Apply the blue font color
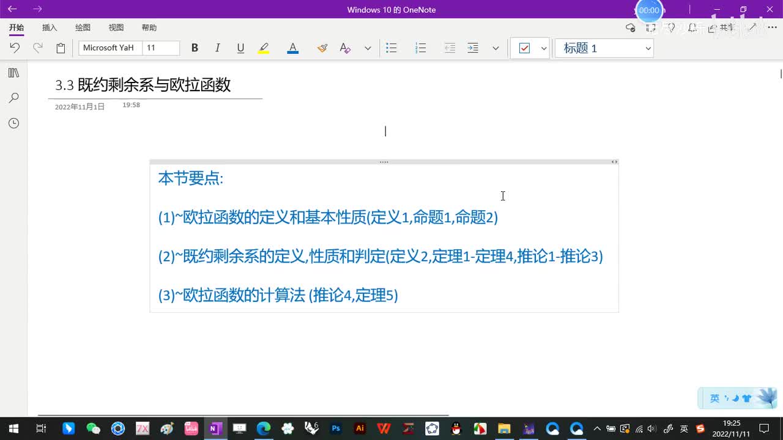Screen dimensions: 783x440 click(293, 48)
